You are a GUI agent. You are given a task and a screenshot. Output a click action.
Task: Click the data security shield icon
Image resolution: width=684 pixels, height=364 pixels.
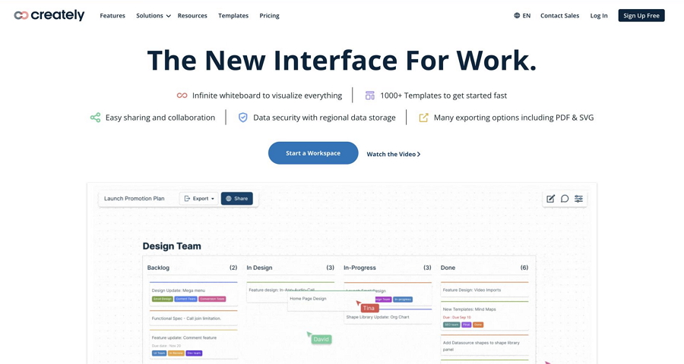(243, 118)
